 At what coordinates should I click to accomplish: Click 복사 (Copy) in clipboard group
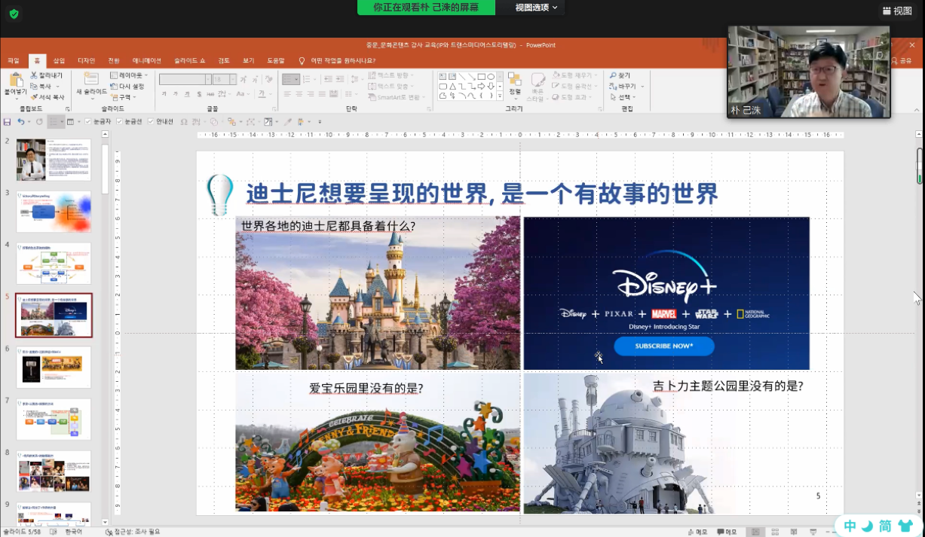pyautogui.click(x=41, y=86)
